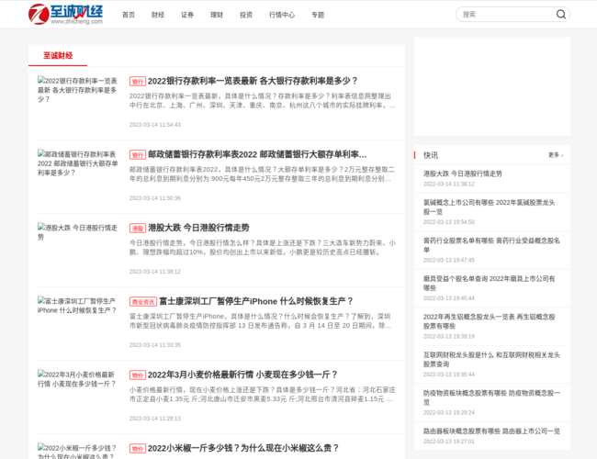Viewport: 597px width, 459px height.
Task: Select the 至诚财经 section tab
Action: [58, 56]
